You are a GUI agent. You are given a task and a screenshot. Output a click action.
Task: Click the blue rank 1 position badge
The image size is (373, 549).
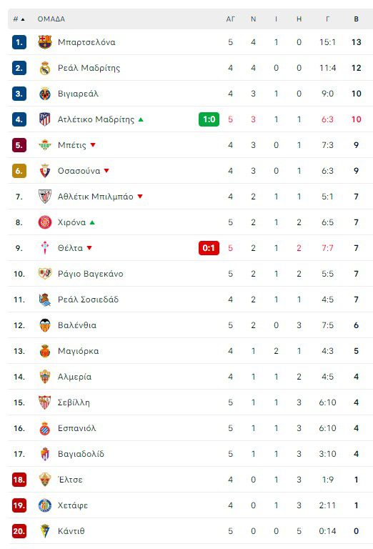(x=19, y=42)
